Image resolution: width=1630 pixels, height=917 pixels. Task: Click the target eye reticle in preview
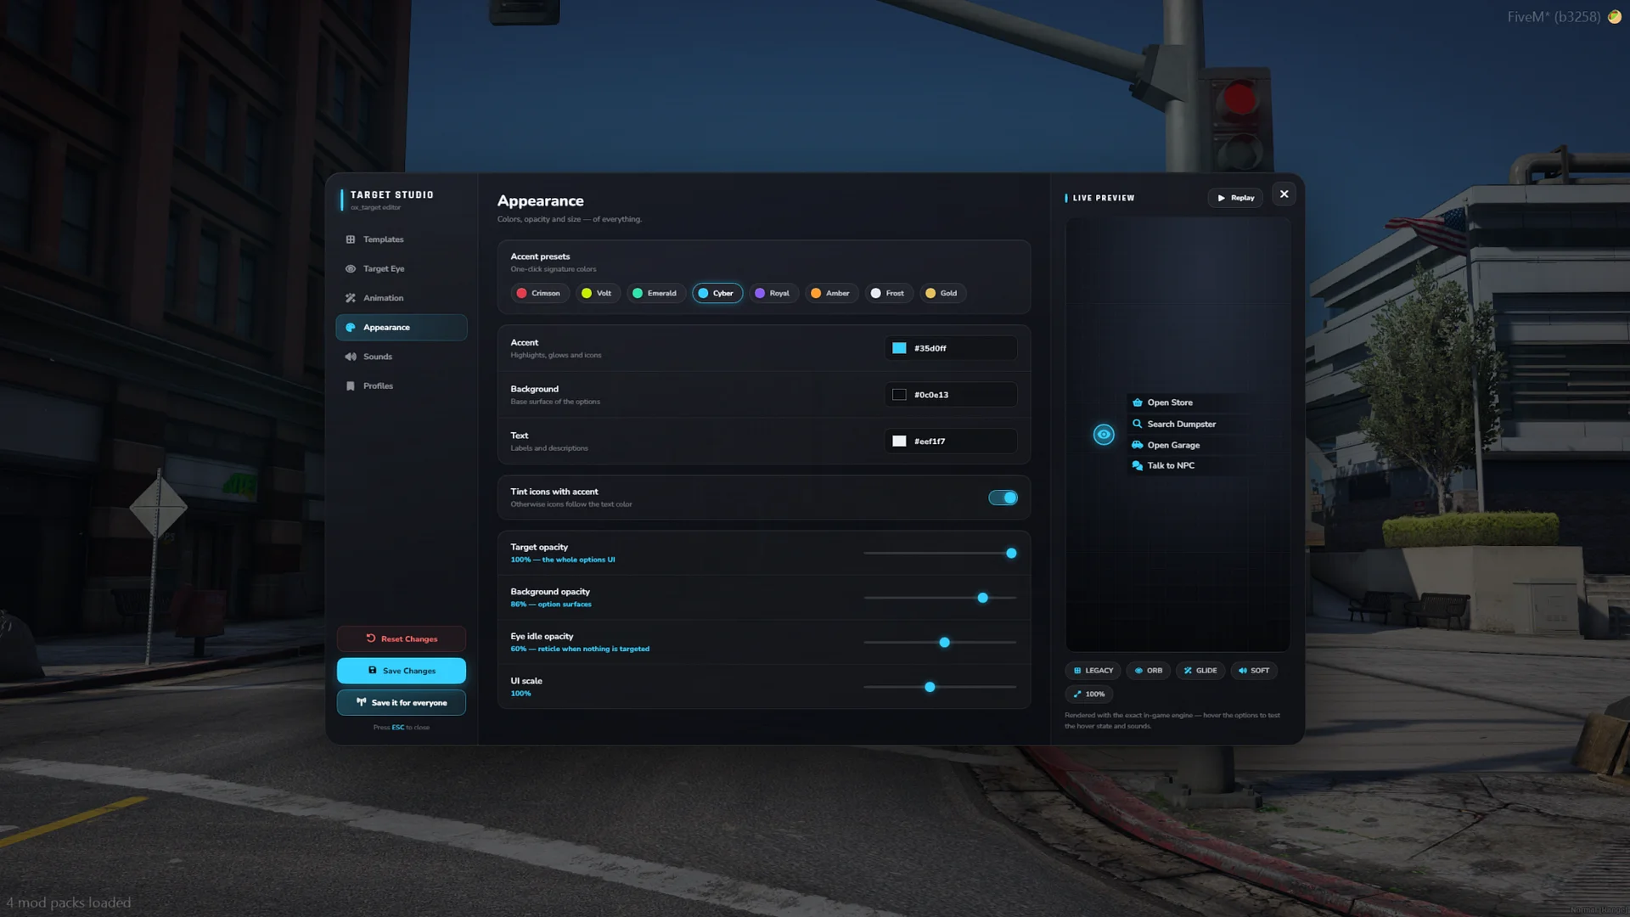click(1104, 435)
